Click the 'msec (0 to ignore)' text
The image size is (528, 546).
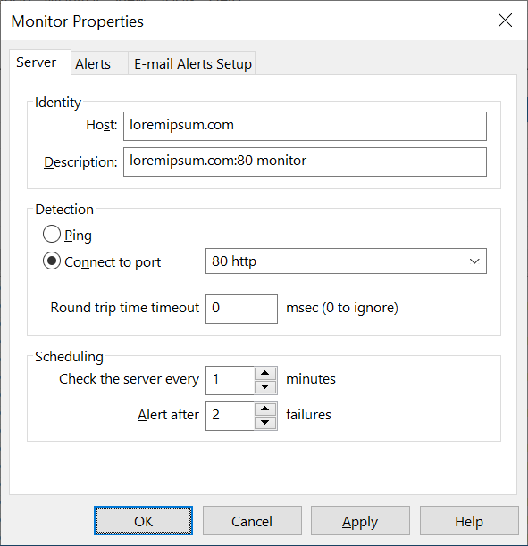(x=342, y=308)
